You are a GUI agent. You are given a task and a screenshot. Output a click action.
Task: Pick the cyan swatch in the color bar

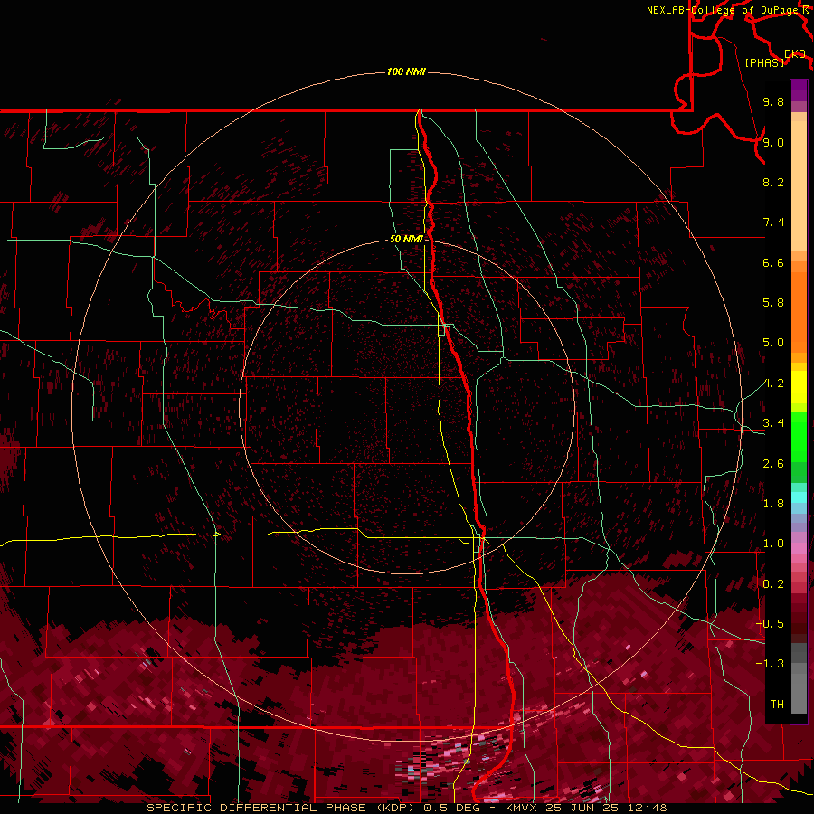pyautogui.click(x=799, y=497)
